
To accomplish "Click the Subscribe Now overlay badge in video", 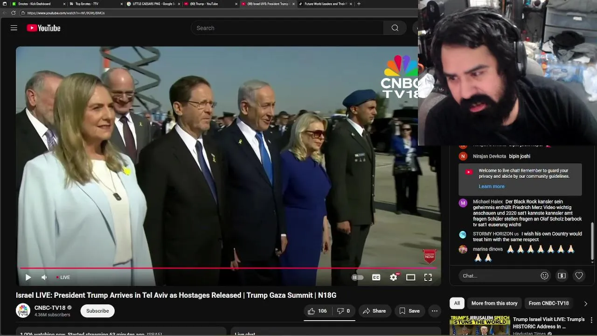I will point(430,256).
